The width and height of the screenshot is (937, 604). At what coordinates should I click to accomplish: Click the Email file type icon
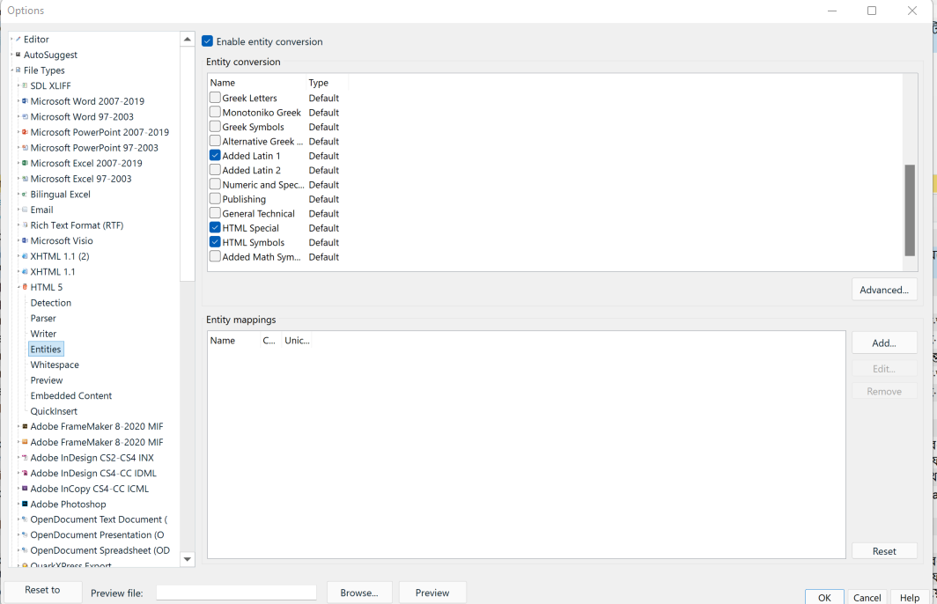coord(25,210)
